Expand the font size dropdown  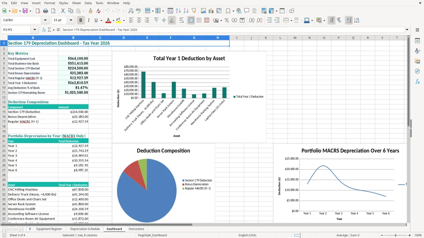tap(71, 20)
